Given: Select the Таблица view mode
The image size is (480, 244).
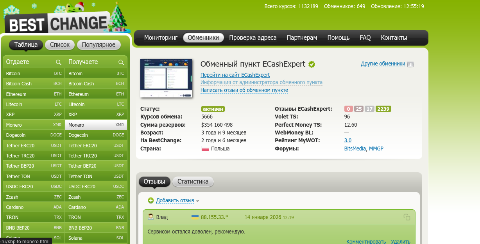Looking at the screenshot, I should (26, 45).
